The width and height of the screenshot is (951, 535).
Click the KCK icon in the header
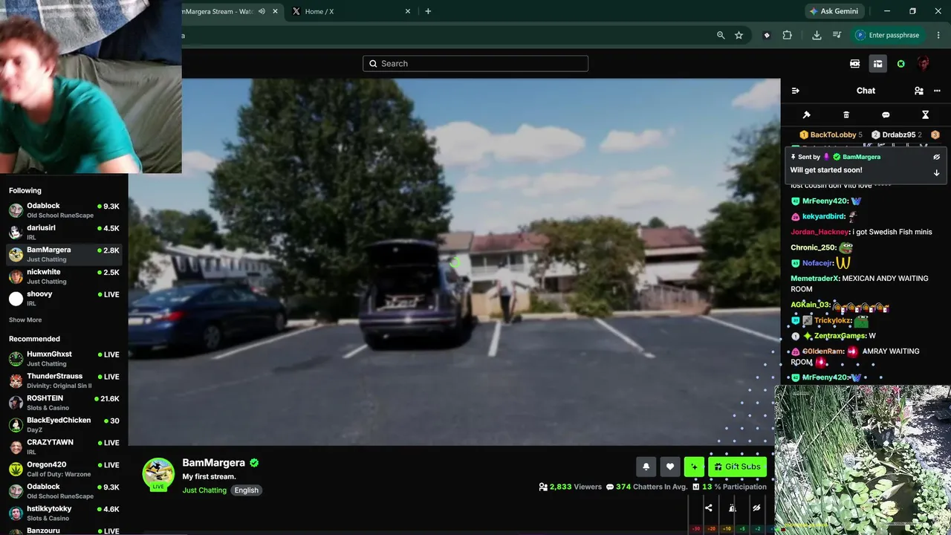point(855,64)
